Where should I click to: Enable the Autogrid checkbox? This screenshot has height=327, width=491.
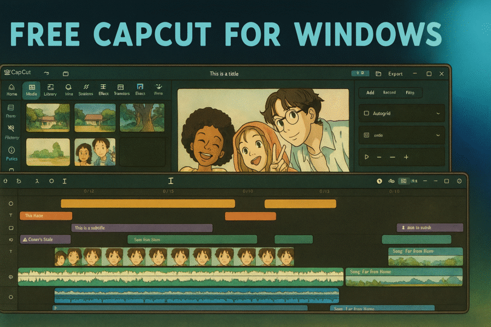point(366,113)
